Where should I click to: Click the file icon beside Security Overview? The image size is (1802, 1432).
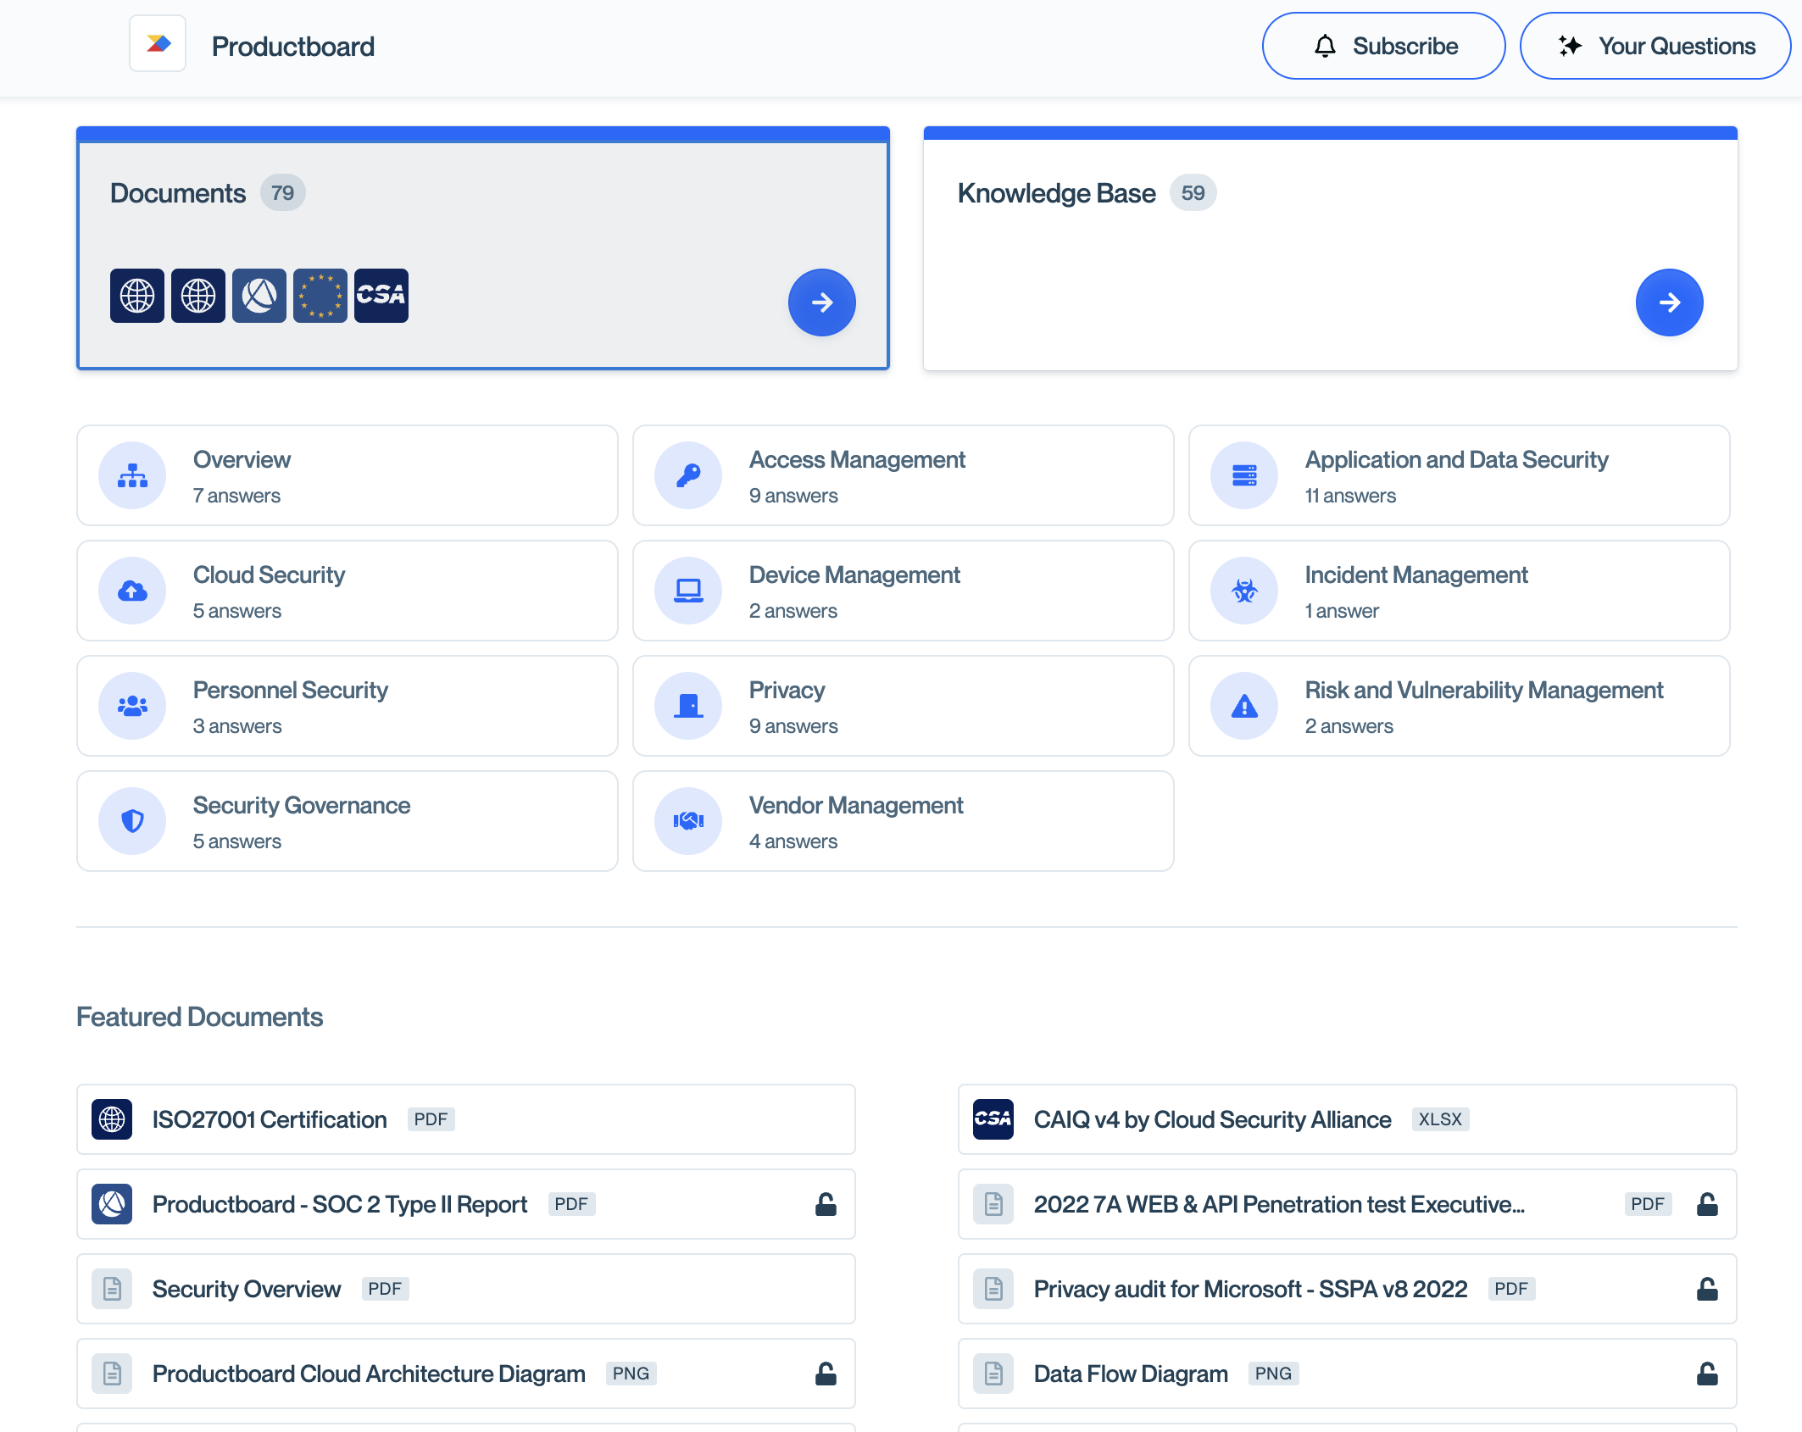[x=112, y=1289]
